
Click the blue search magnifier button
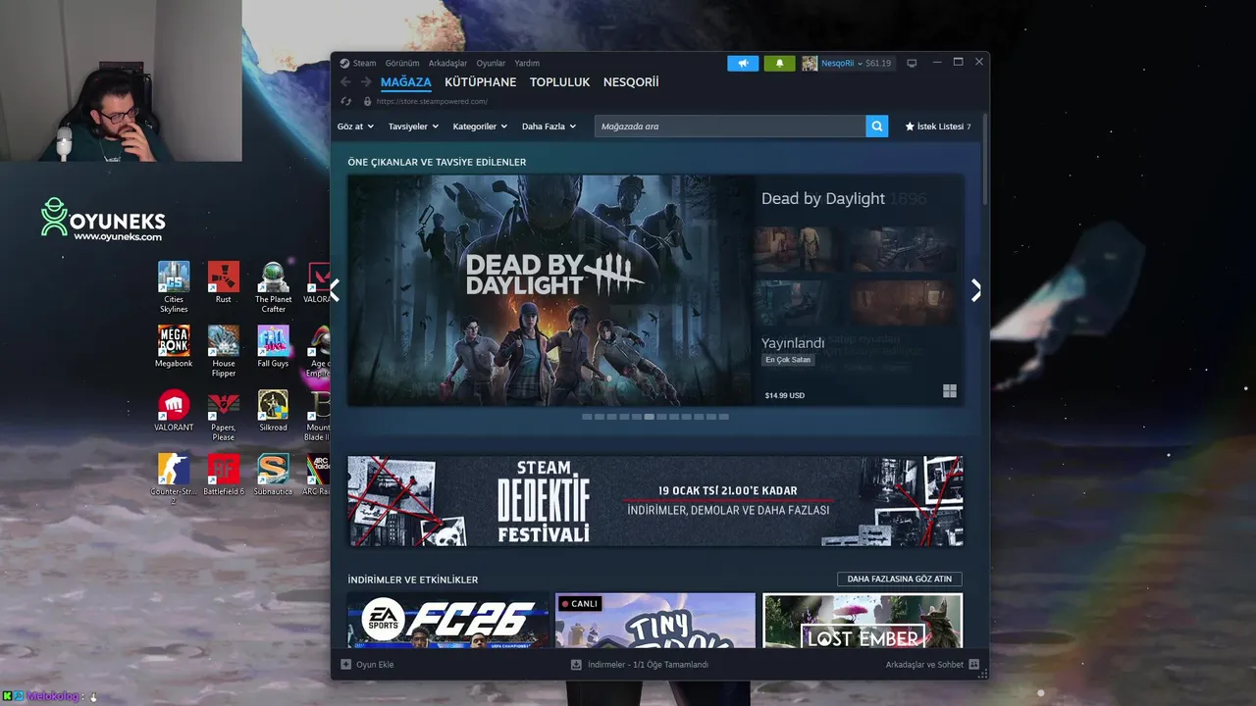(877, 126)
